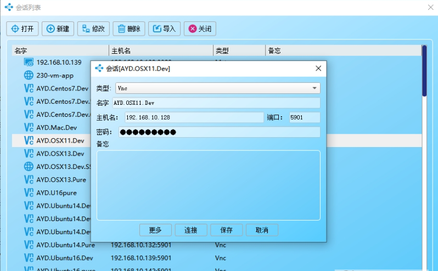
Task: Click the VNC icon of AYD.Ubuntu16.Dev
Action: pyautogui.click(x=29, y=258)
